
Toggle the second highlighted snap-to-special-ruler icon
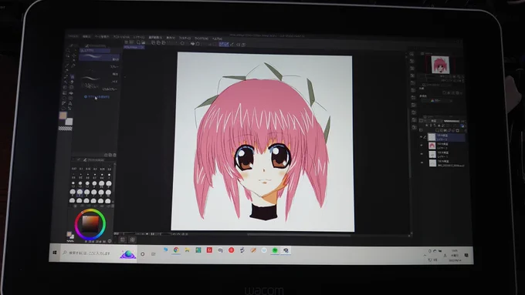227,44
